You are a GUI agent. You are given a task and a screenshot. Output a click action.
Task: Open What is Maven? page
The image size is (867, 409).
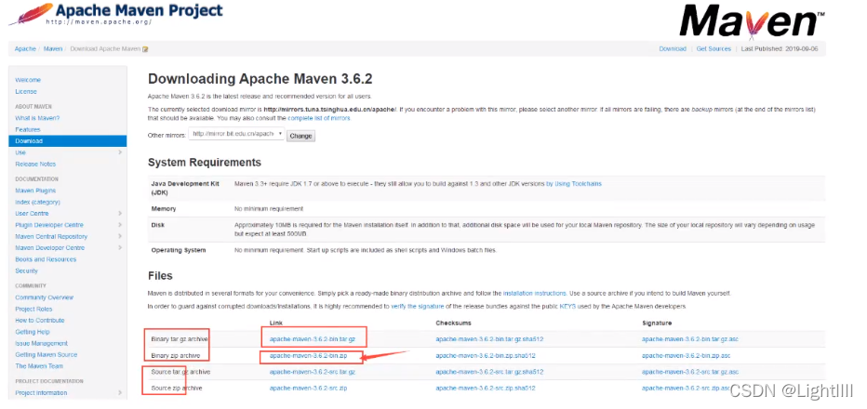[37, 118]
